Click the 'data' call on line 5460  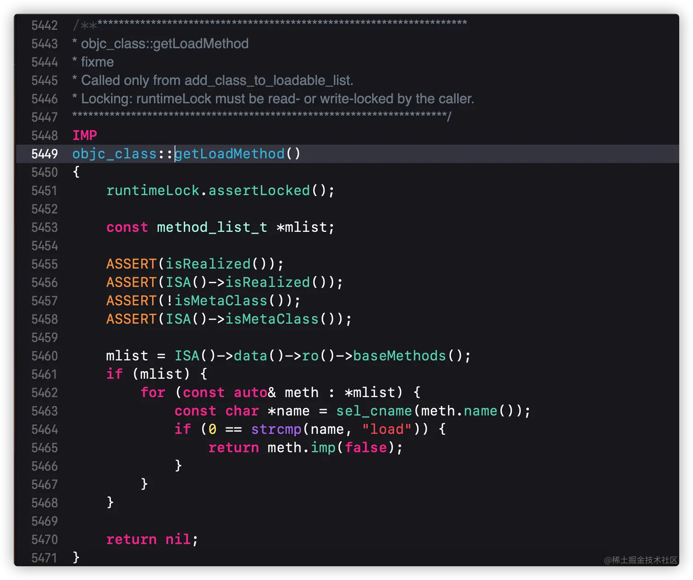251,356
